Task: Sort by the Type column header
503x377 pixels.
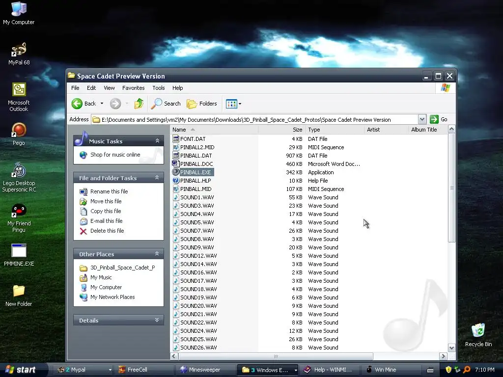Action: 335,130
